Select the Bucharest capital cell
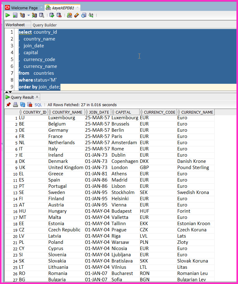The width and height of the screenshot is (238, 284). point(125,273)
